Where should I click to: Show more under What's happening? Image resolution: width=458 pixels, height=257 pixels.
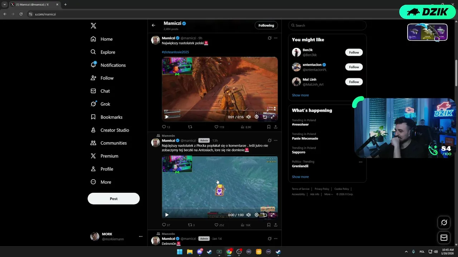click(300, 177)
